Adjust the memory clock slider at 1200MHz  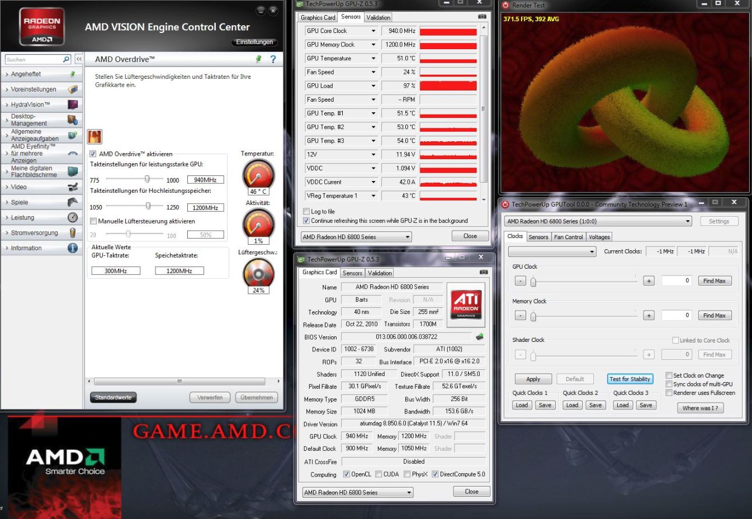148,206
